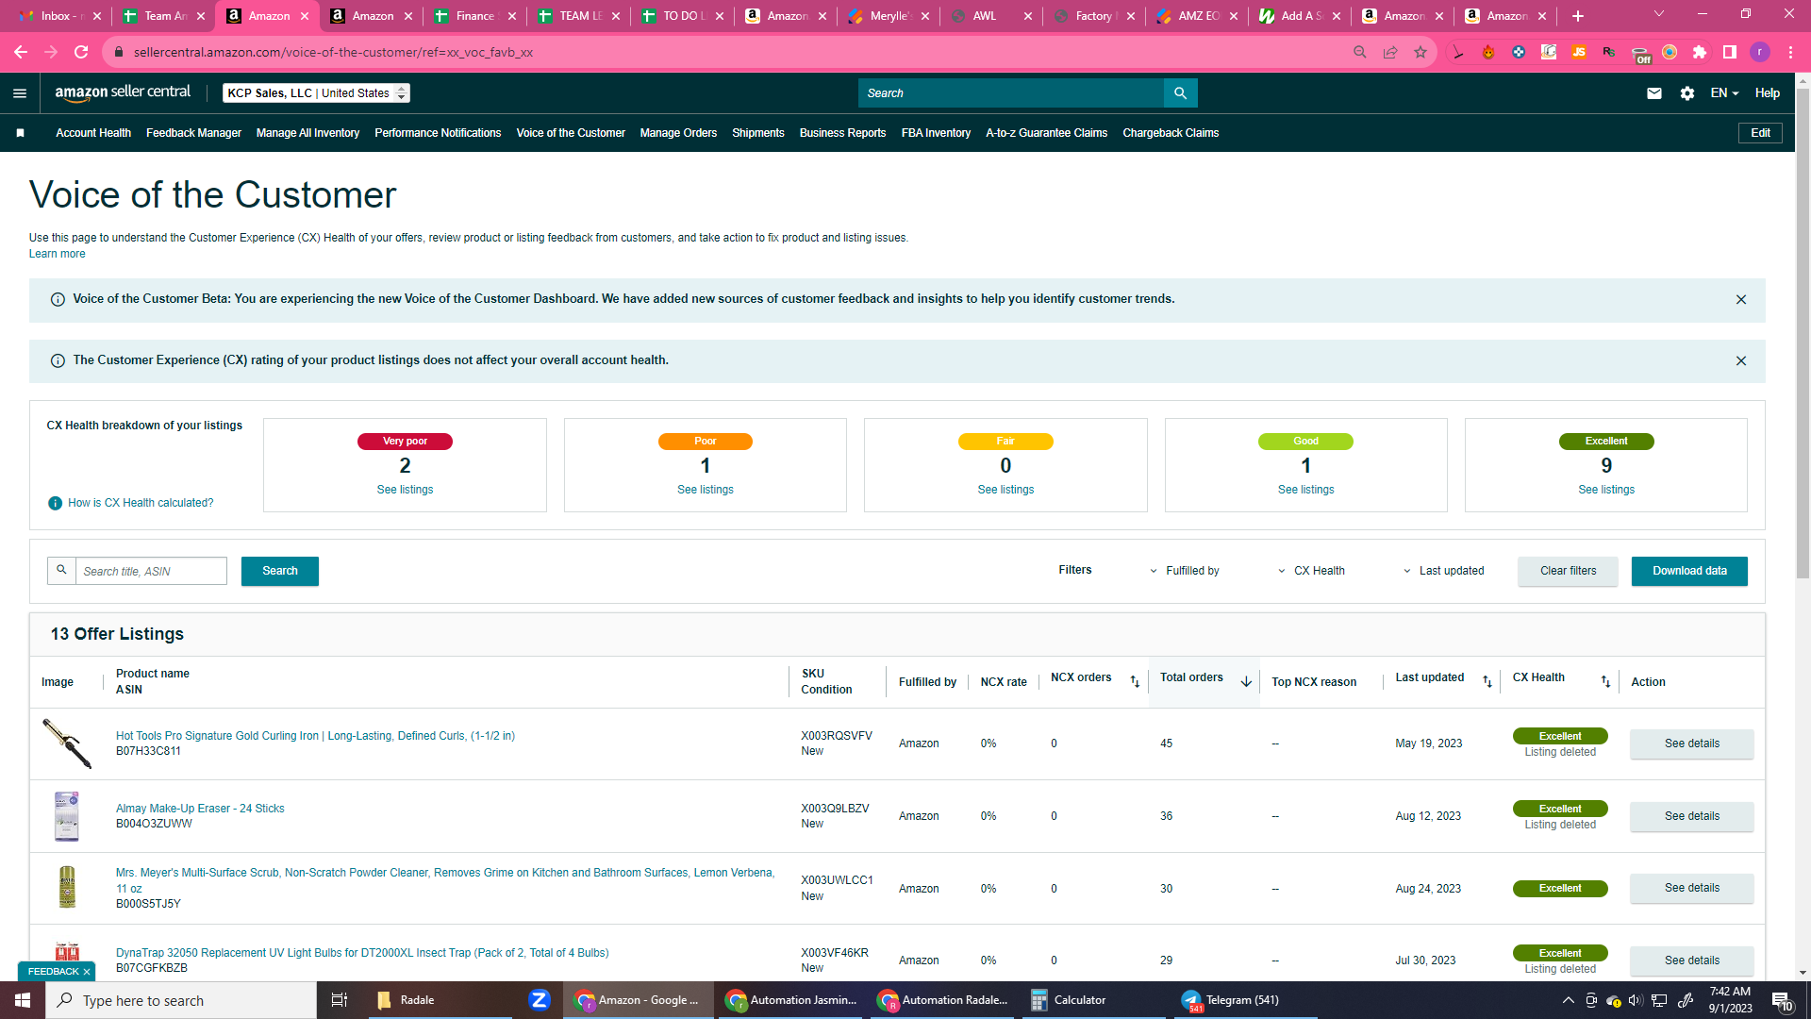Screen dimensions: 1811x1019
Task: Expand the Fulfilled by filter
Action: [x=1184, y=571]
